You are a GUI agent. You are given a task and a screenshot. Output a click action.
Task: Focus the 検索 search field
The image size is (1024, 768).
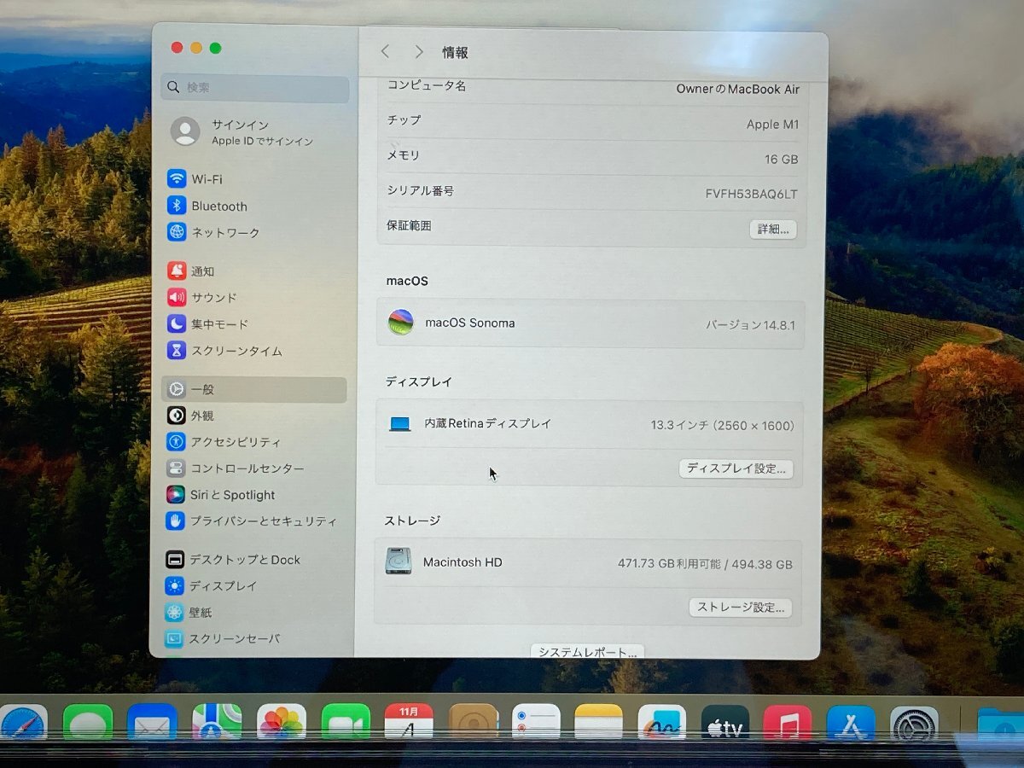tap(255, 88)
